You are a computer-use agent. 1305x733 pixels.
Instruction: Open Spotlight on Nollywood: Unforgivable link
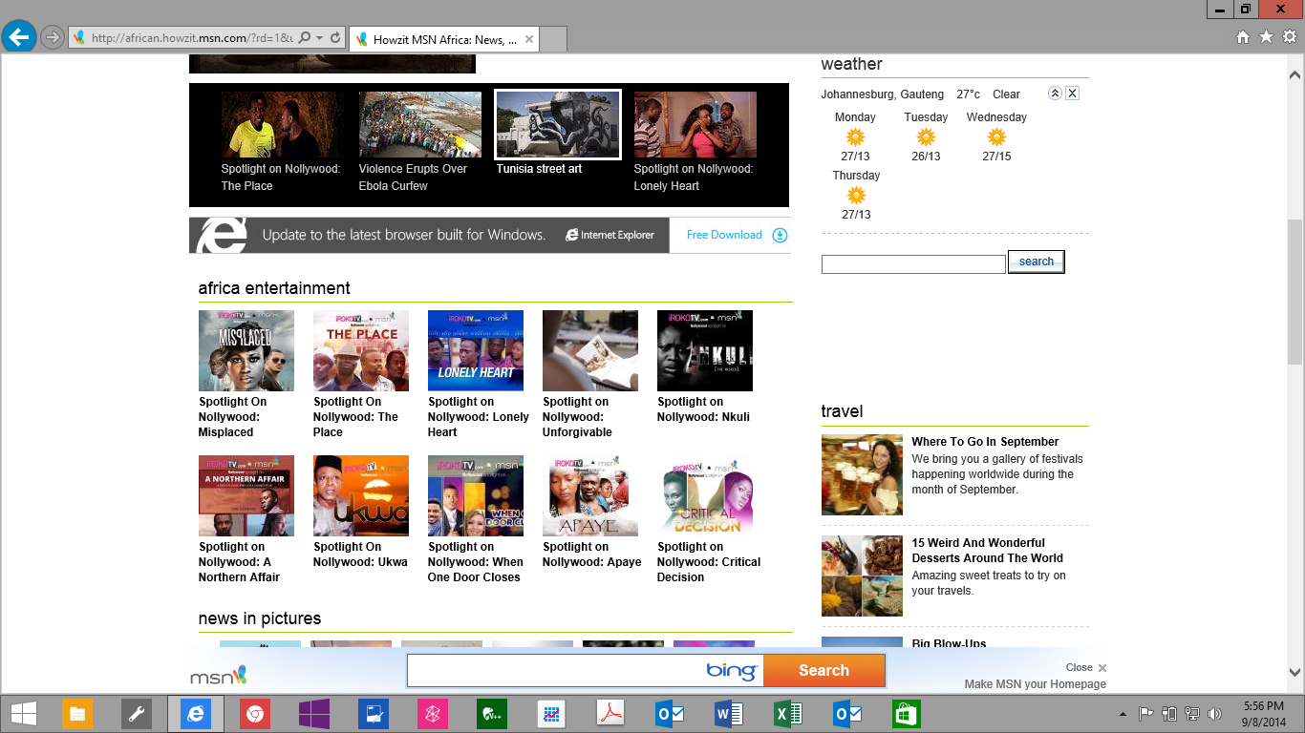tap(577, 417)
